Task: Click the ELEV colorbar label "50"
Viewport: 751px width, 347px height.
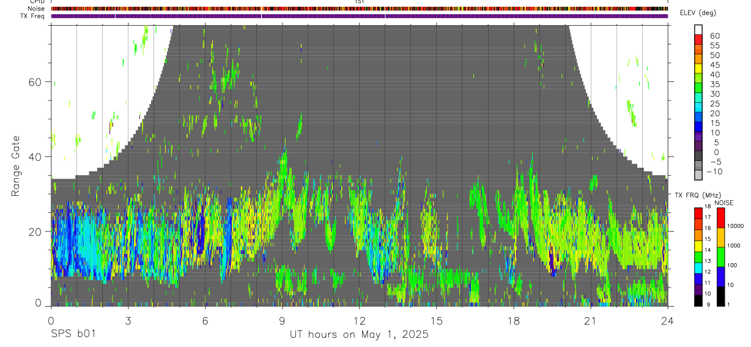Action: 714,56
